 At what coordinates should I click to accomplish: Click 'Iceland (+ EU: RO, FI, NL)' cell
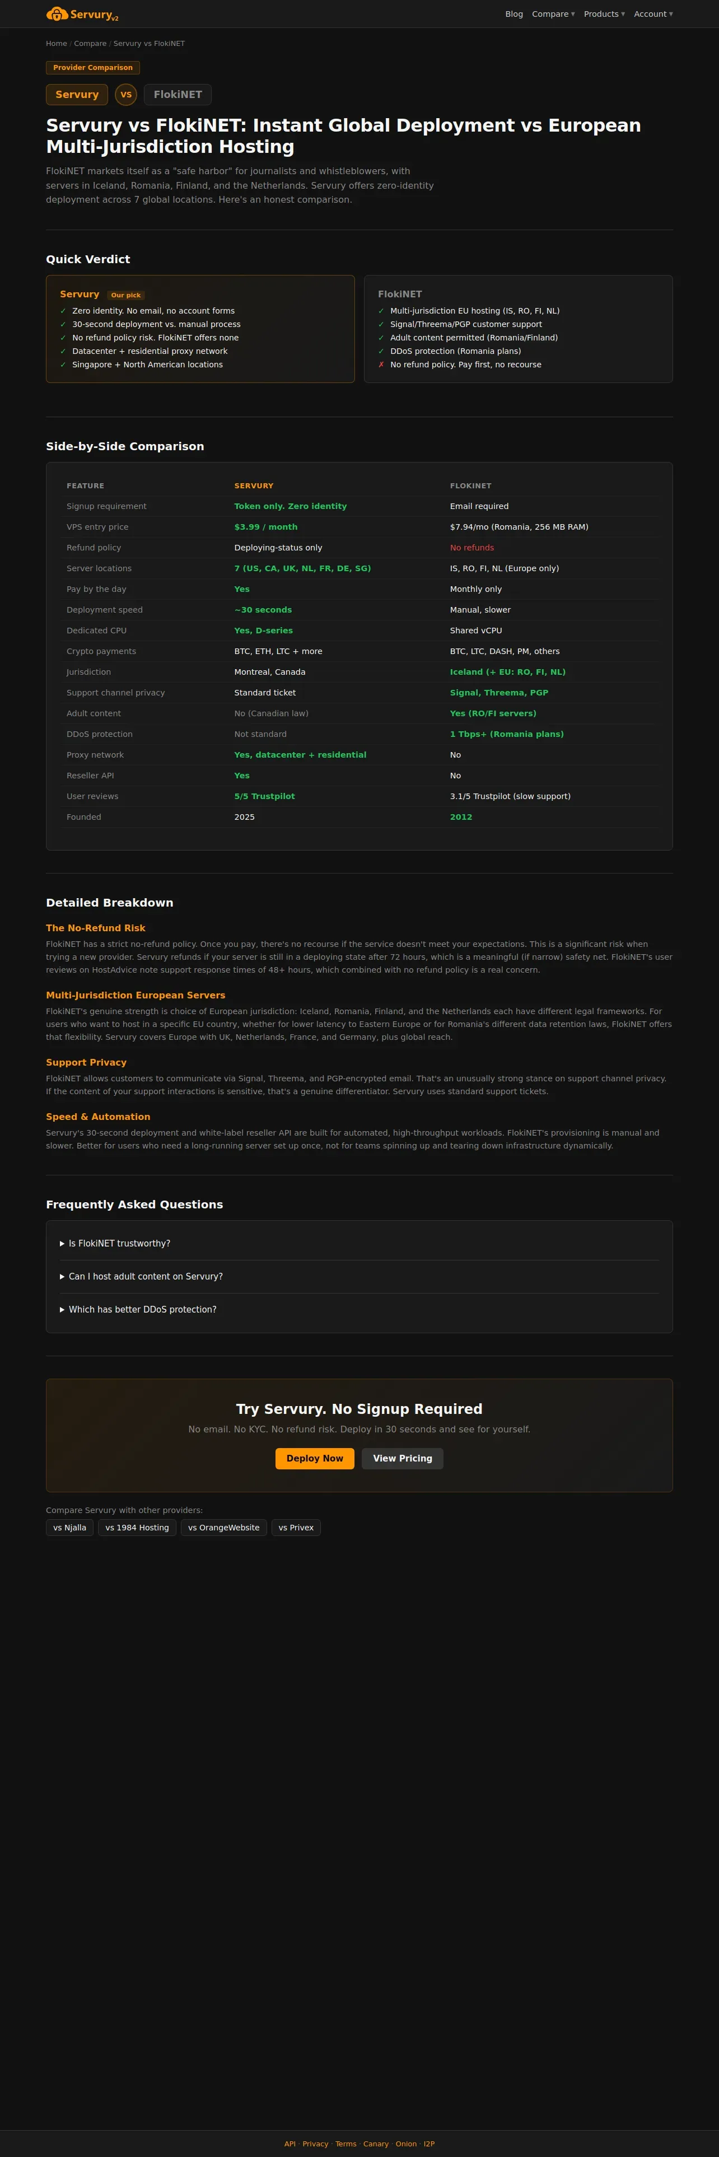point(508,673)
